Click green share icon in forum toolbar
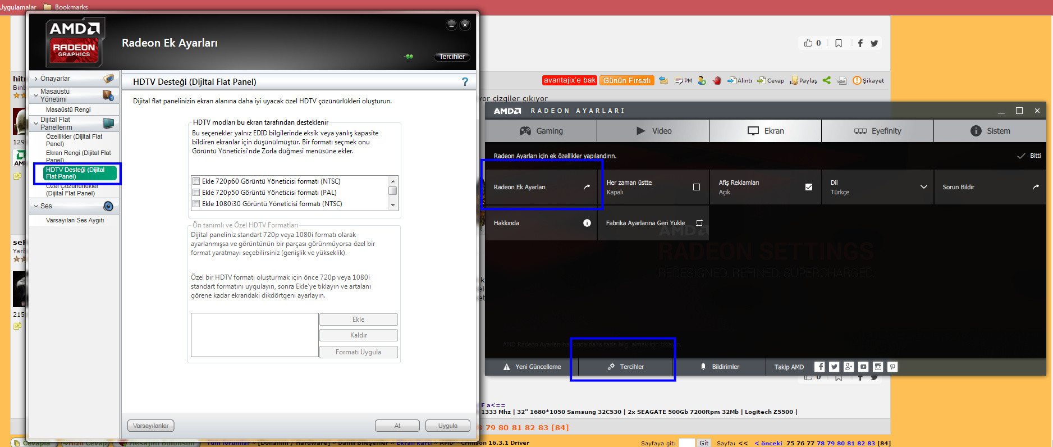Image resolution: width=1053 pixels, height=447 pixels. (827, 80)
